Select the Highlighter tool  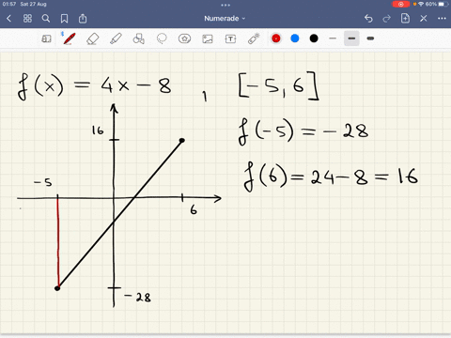(x=116, y=38)
